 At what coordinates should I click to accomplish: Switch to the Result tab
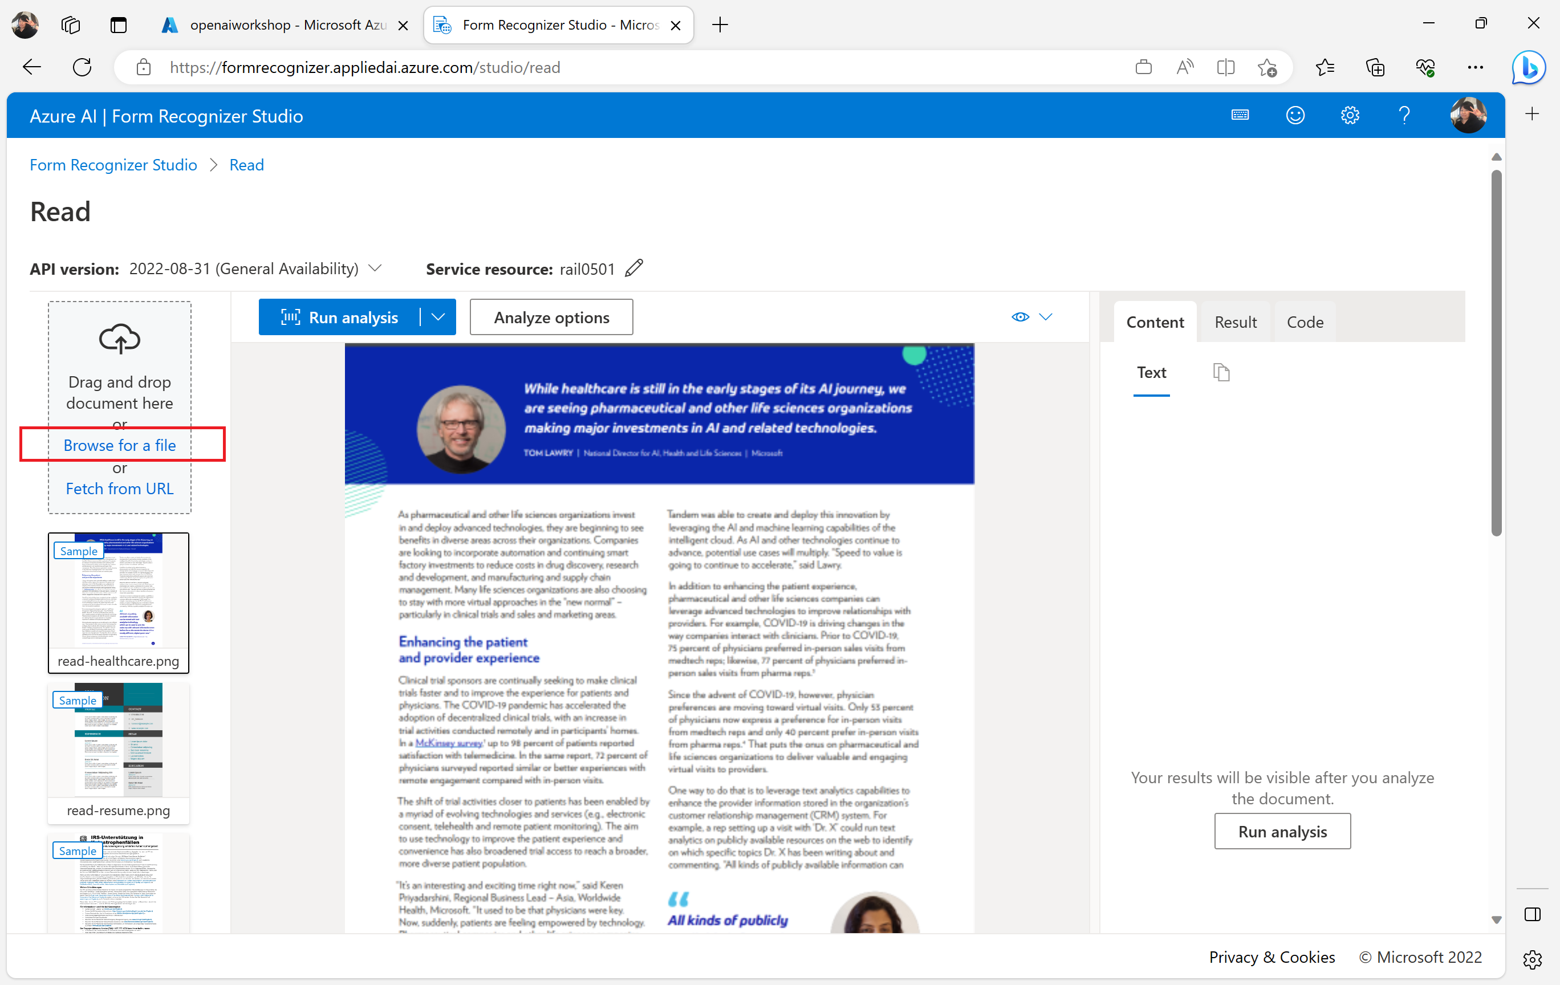[x=1235, y=322]
